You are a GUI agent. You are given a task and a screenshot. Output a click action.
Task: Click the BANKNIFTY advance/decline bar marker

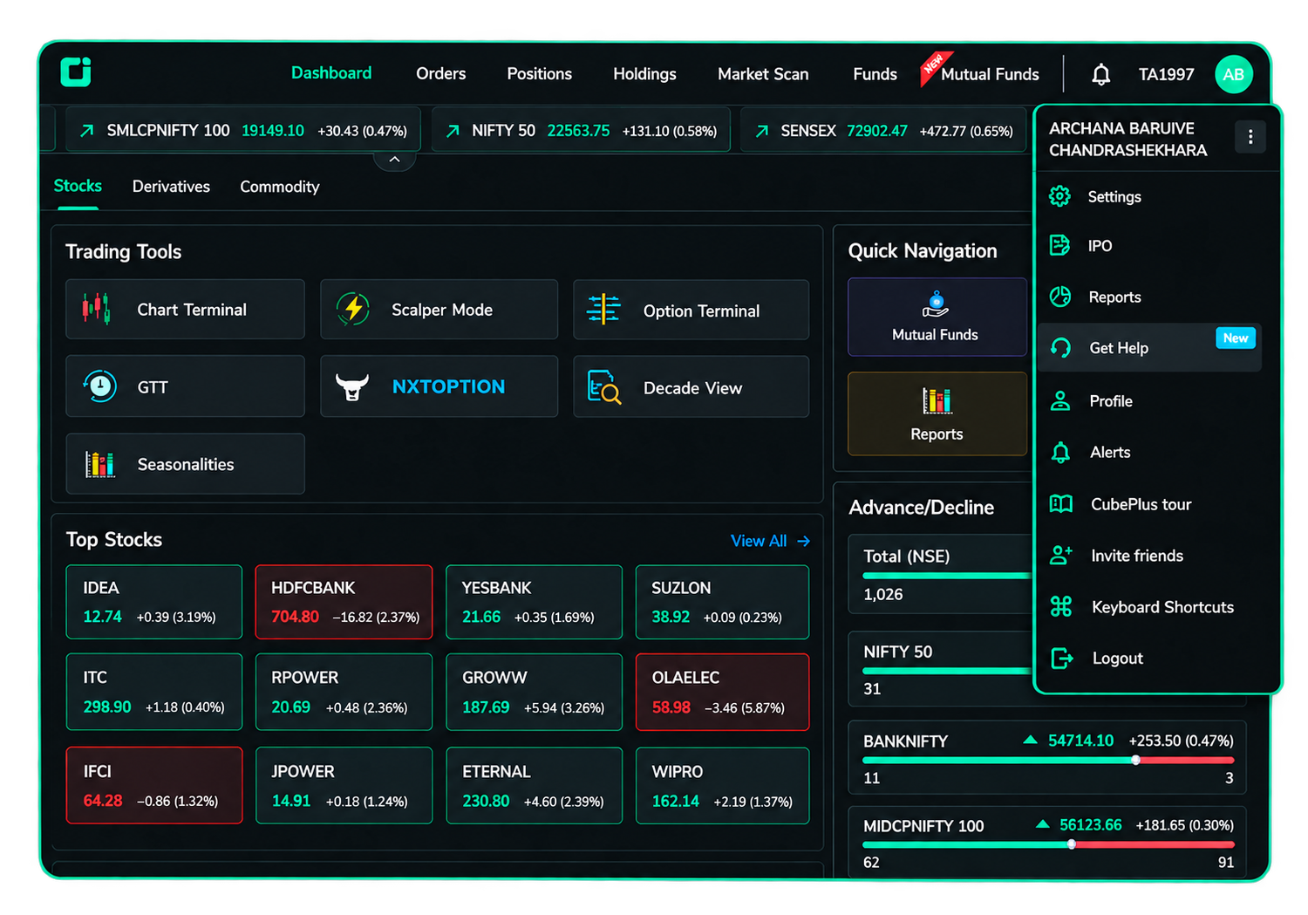coord(1135,760)
